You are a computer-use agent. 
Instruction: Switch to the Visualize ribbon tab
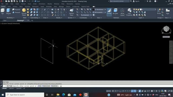[27, 6]
